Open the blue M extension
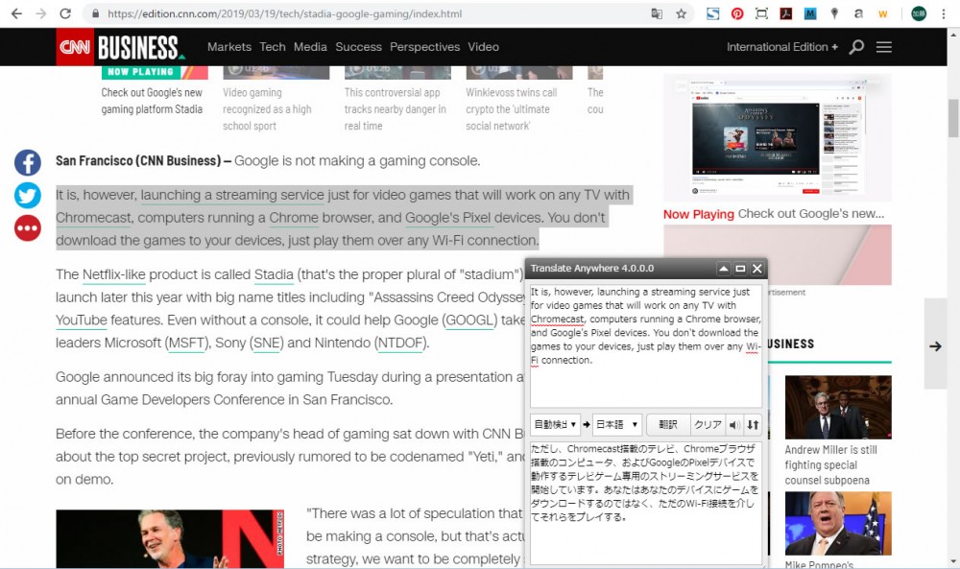The image size is (960, 569). tap(810, 13)
